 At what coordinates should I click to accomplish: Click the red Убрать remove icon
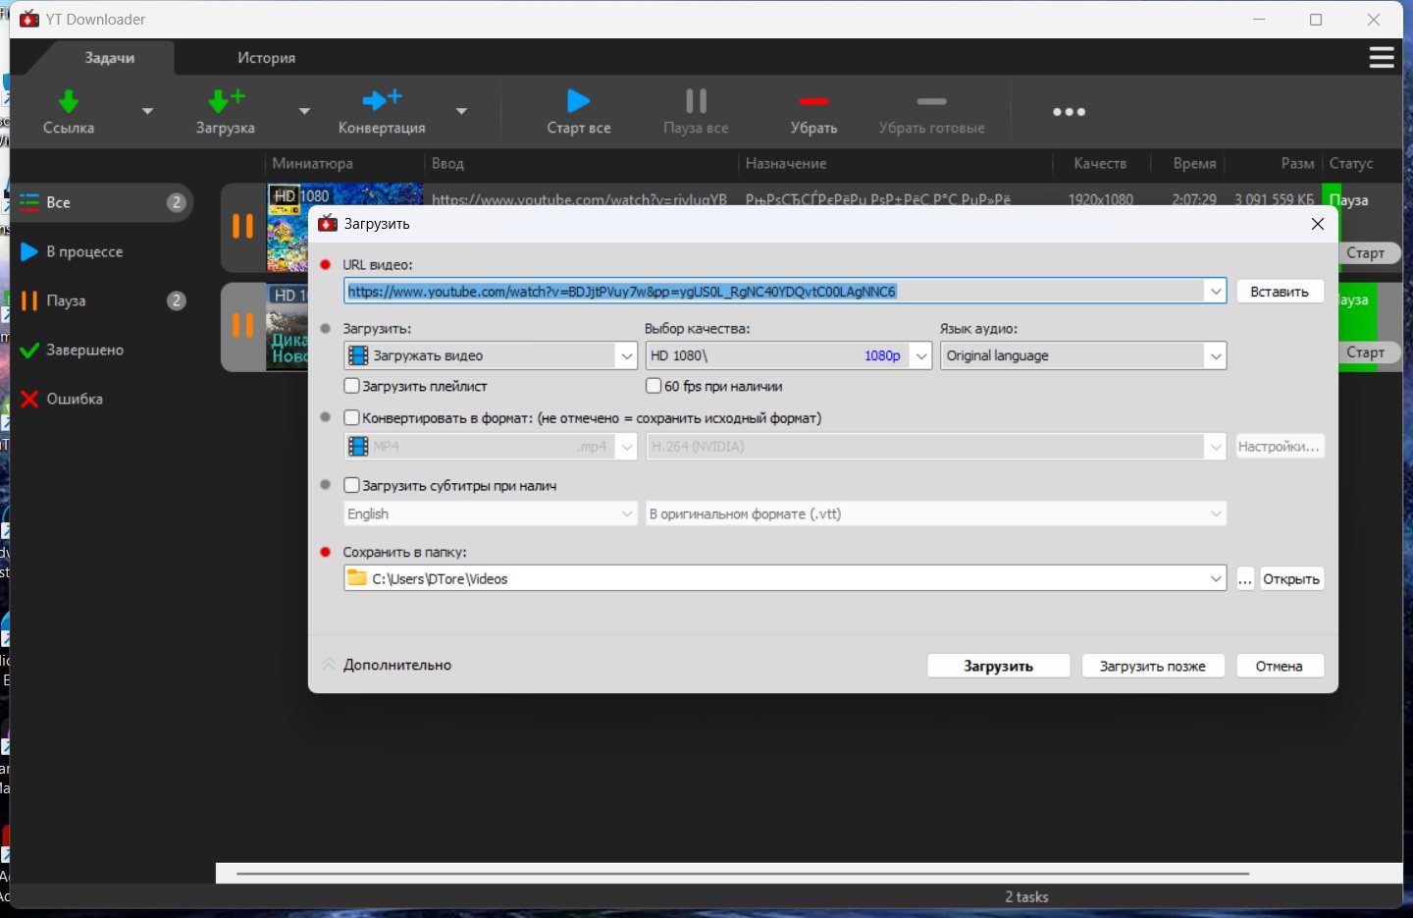pyautogui.click(x=813, y=101)
